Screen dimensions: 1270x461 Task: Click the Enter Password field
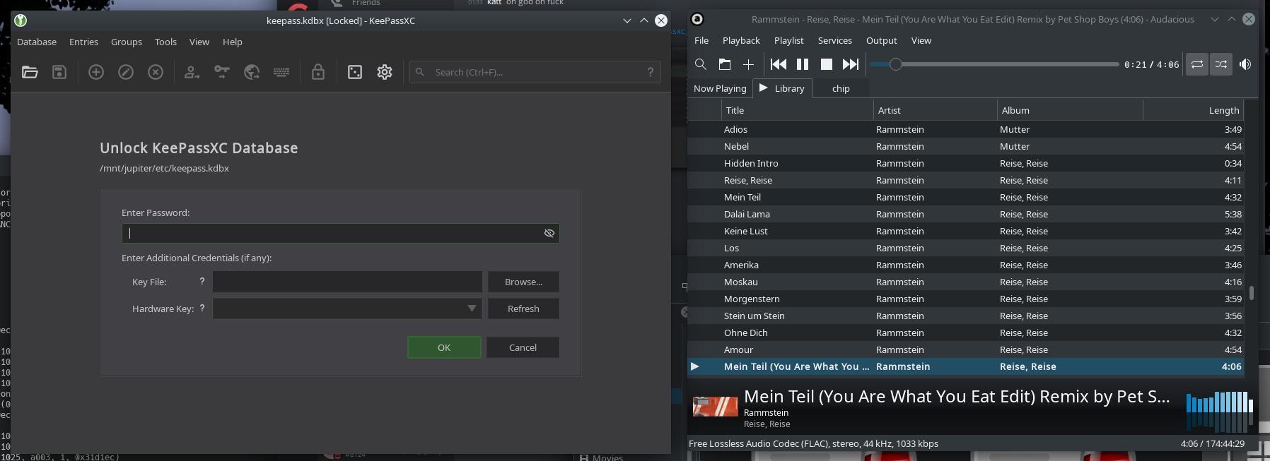coord(340,233)
